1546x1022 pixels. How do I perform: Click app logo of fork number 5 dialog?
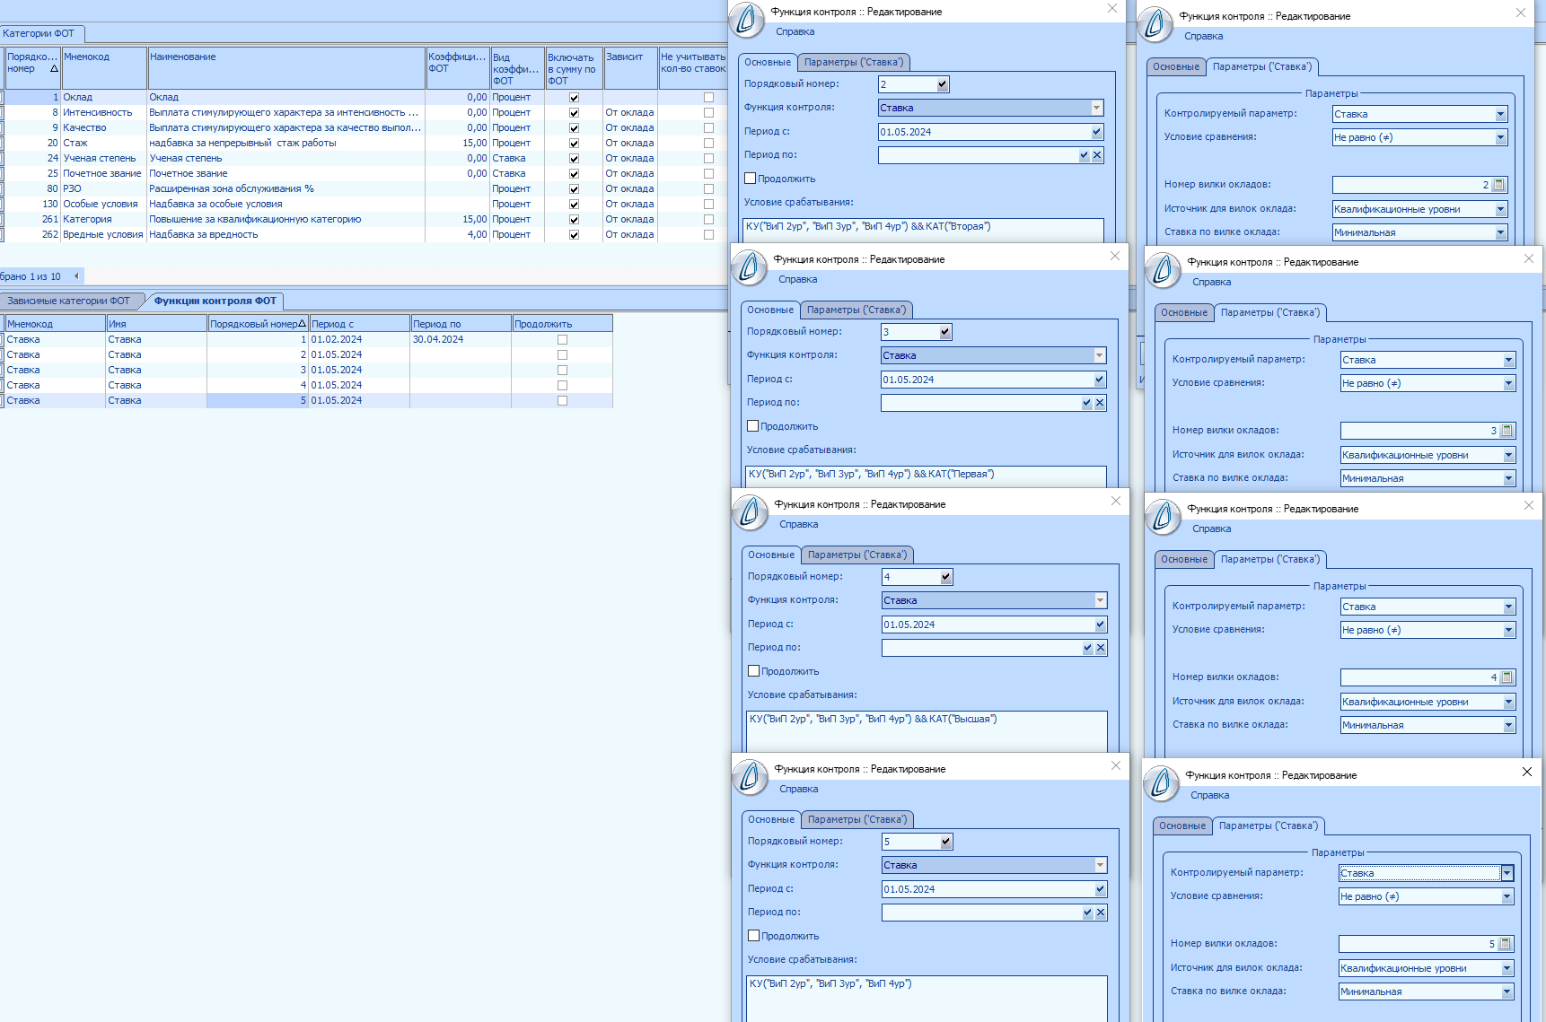coord(1161,783)
